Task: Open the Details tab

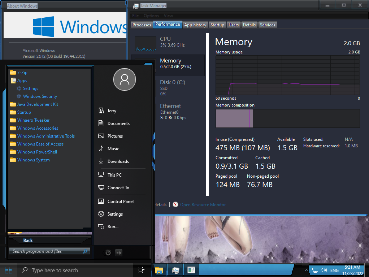Action: [x=249, y=25]
